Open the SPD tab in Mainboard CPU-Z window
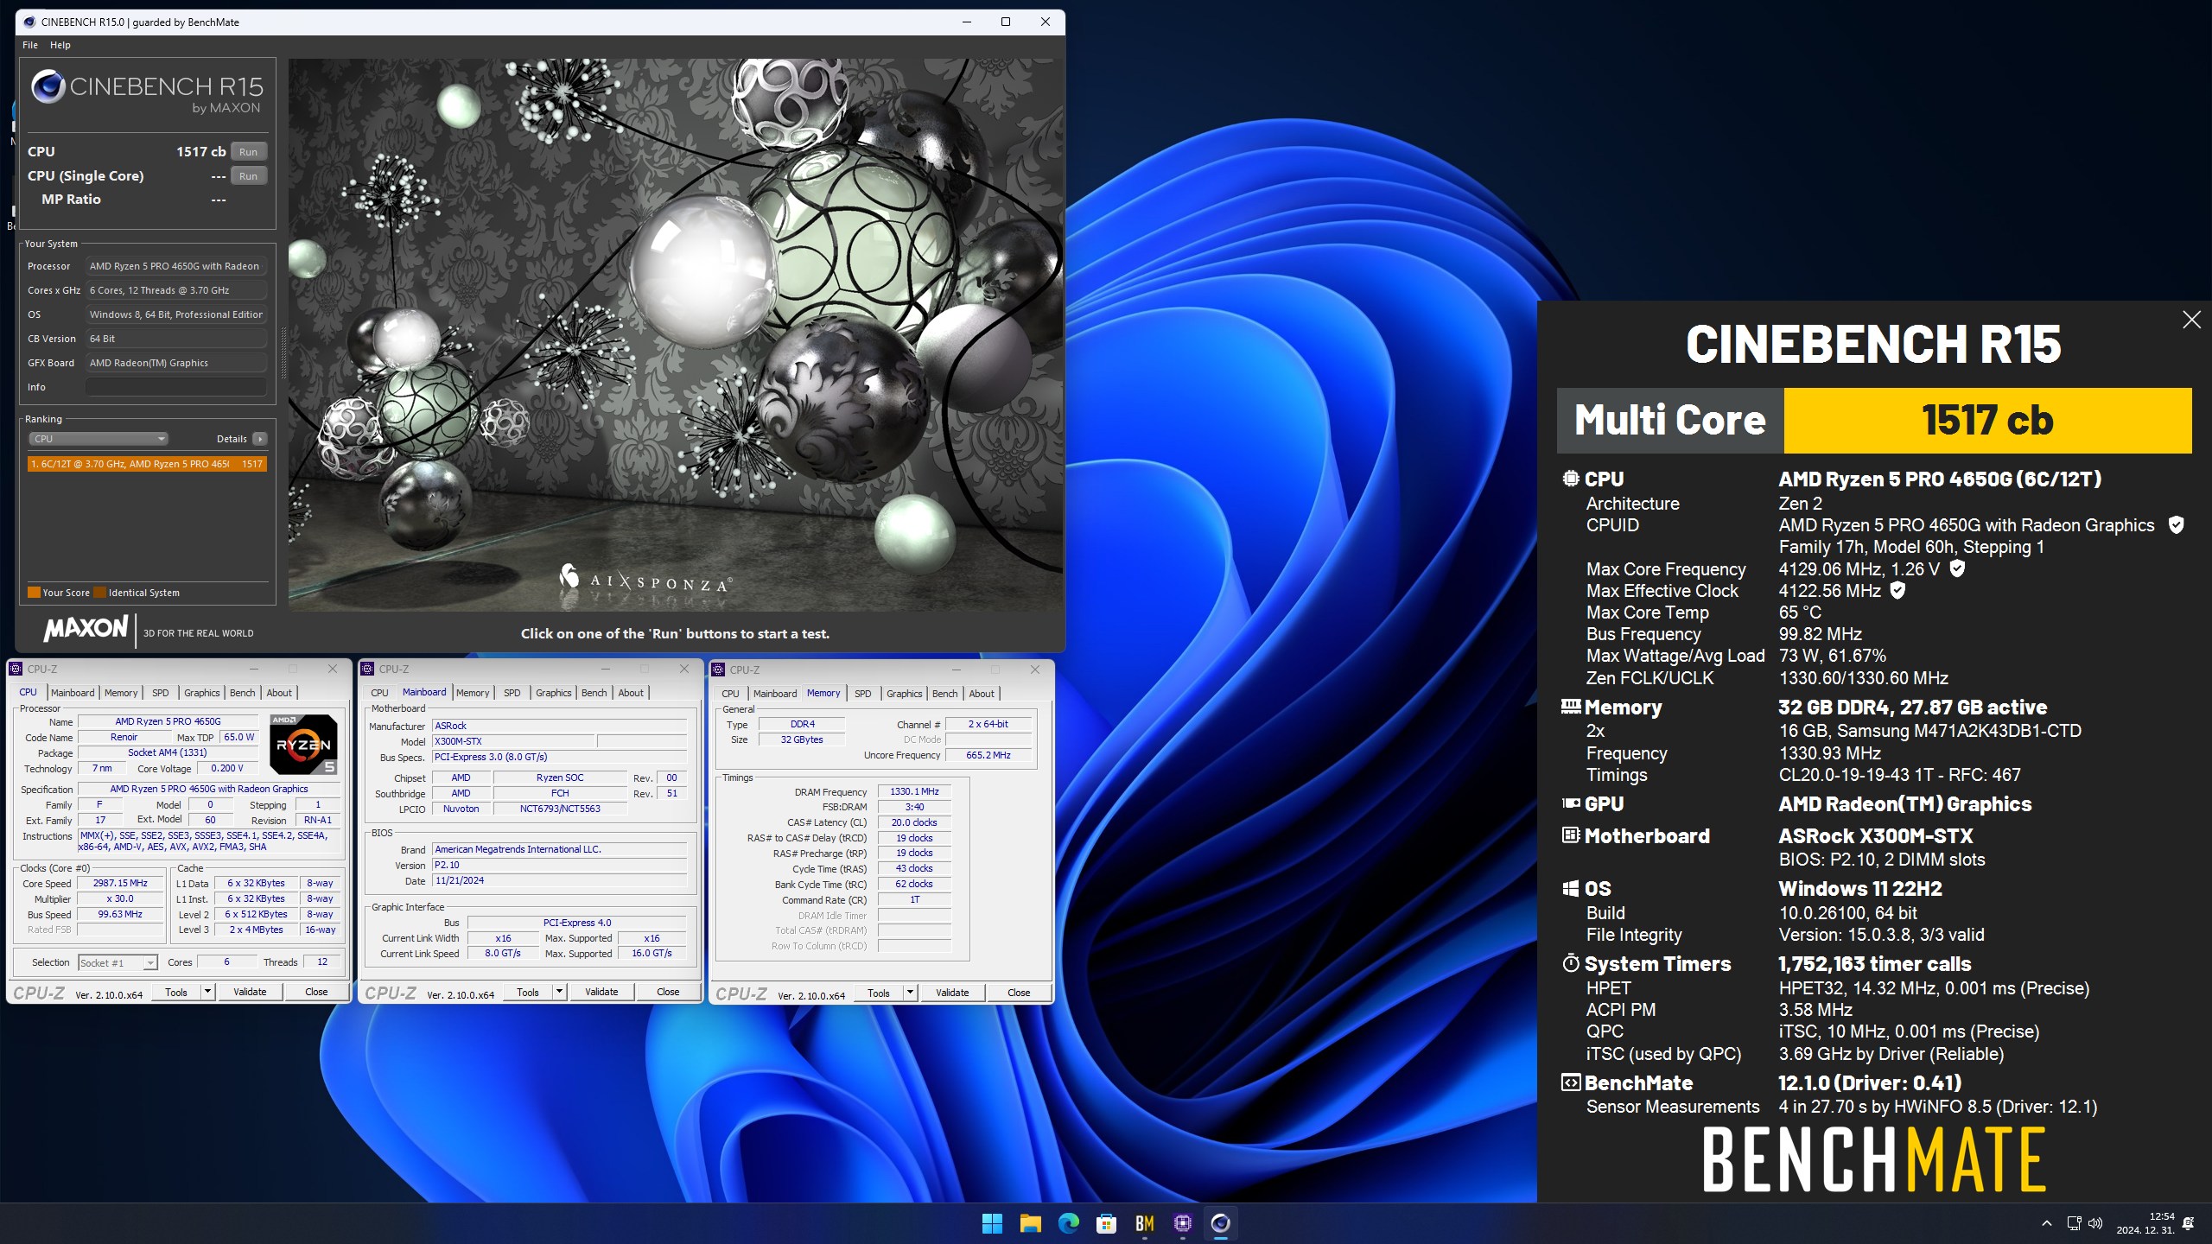2212x1244 pixels. point(512,693)
